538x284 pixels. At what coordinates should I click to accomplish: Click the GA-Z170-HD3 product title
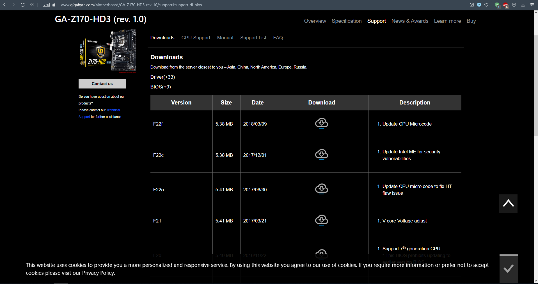[100, 19]
